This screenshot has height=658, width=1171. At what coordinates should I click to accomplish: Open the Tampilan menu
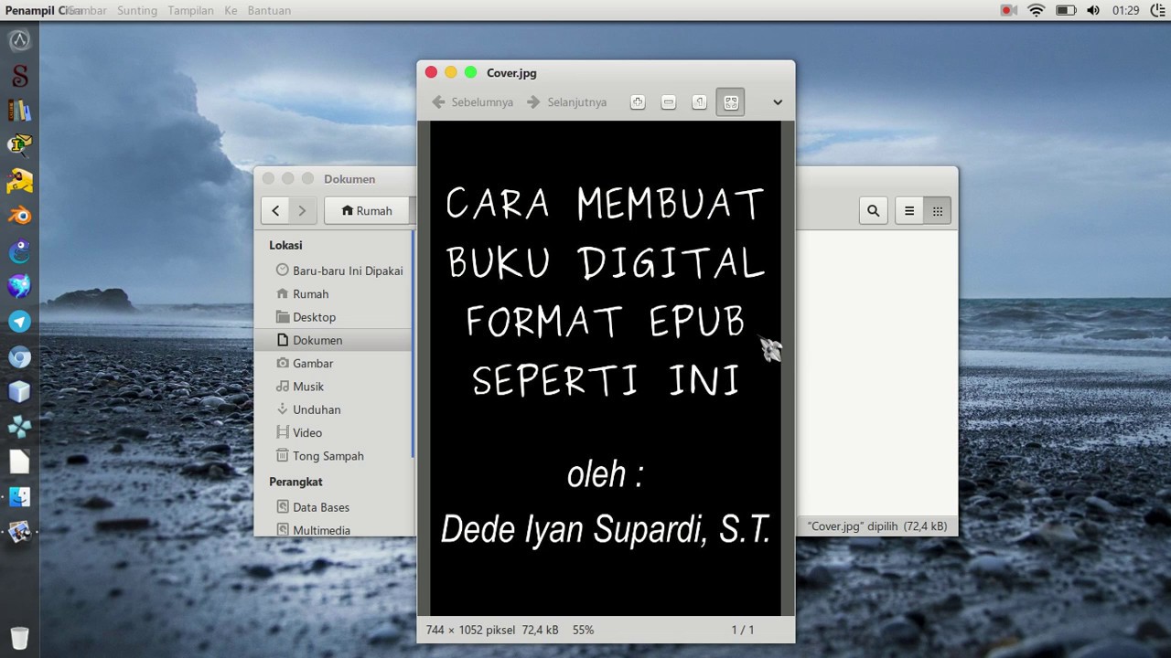tap(190, 10)
